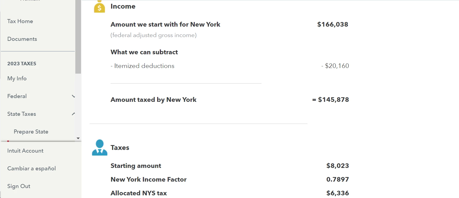This screenshot has width=459, height=198.
Task: Click the New York Income Factor label
Action: [x=149, y=179]
